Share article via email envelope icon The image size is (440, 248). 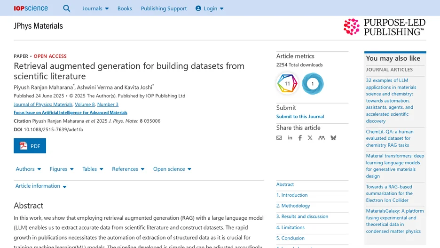click(279, 138)
